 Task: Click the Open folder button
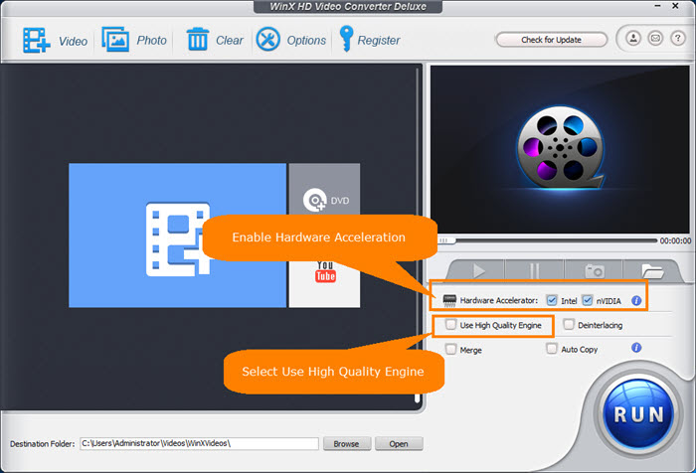pos(399,444)
